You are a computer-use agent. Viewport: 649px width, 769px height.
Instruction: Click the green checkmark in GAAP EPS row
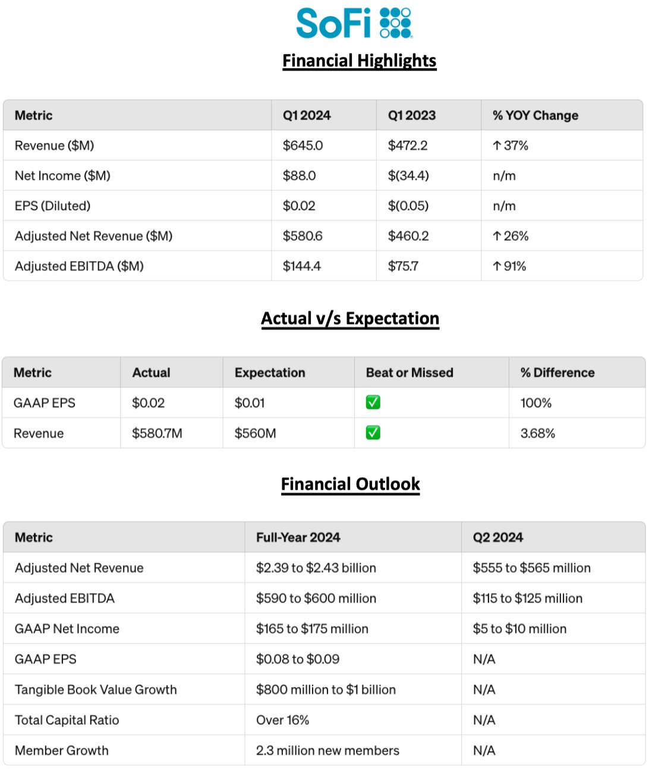tap(373, 403)
